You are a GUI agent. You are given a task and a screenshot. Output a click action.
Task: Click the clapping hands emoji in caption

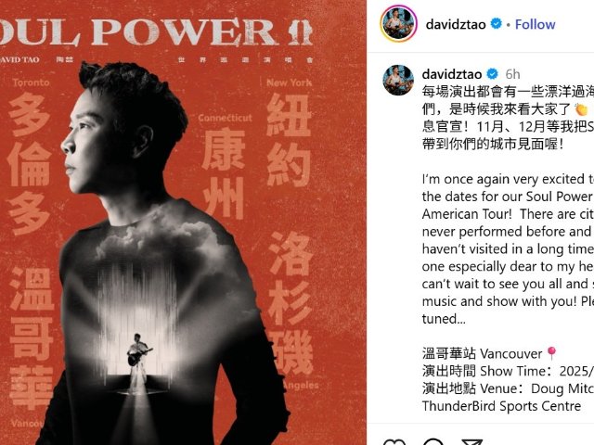coord(581,109)
